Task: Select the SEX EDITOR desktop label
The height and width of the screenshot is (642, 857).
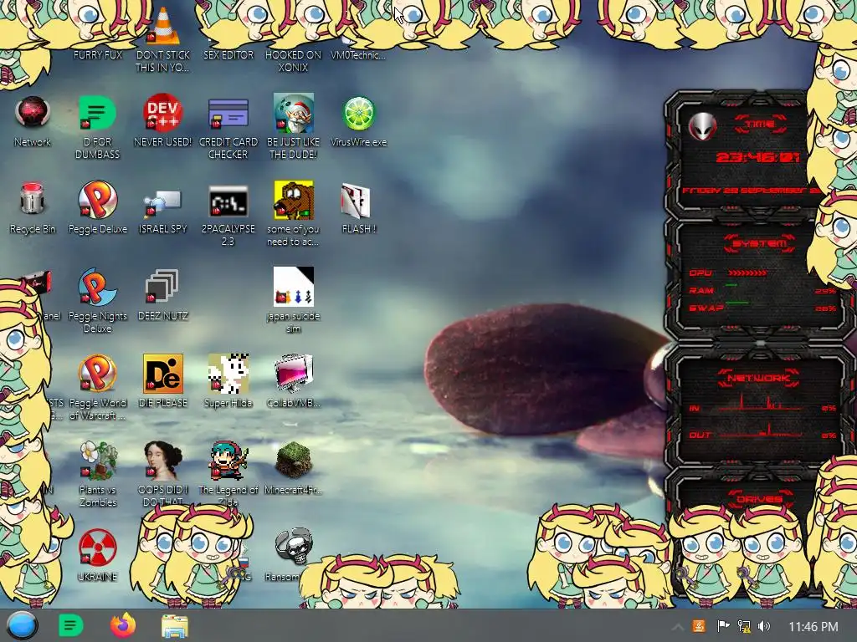Action: click(x=228, y=54)
